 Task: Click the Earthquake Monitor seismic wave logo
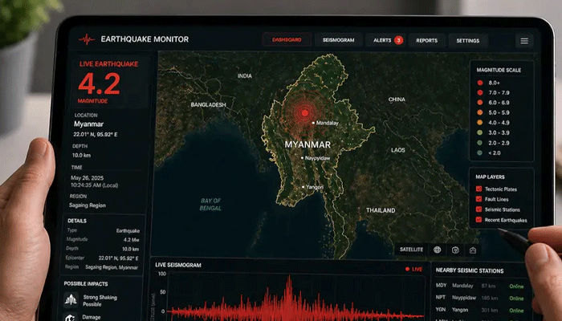click(86, 39)
